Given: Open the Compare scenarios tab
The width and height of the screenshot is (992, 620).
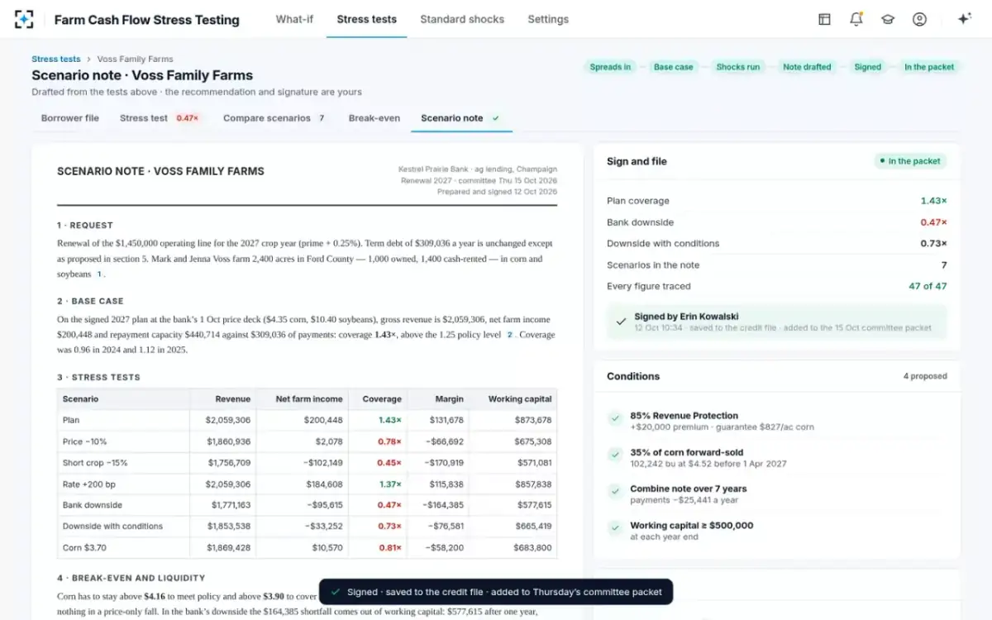Looking at the screenshot, I should tap(275, 118).
